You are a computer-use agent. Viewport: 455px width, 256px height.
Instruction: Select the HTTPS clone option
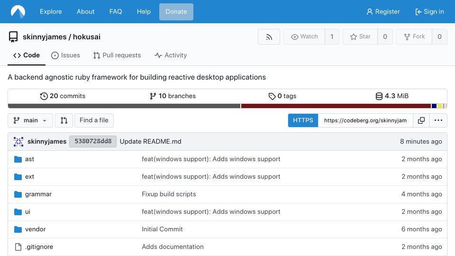[x=303, y=120]
